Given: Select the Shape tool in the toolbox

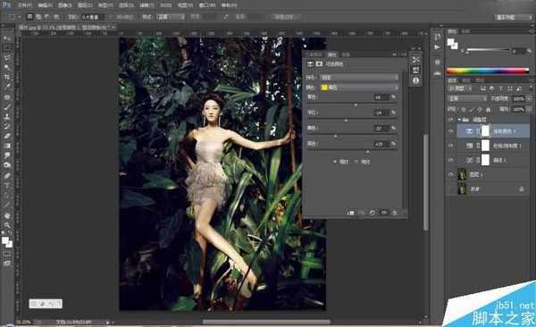Looking at the screenshot, I should [x=7, y=205].
